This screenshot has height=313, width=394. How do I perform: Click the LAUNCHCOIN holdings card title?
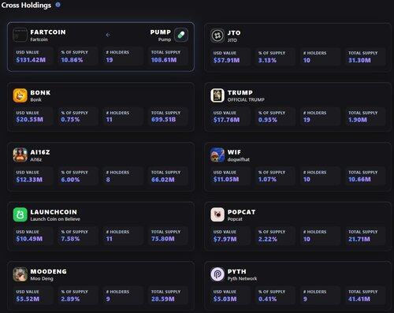(x=54, y=212)
